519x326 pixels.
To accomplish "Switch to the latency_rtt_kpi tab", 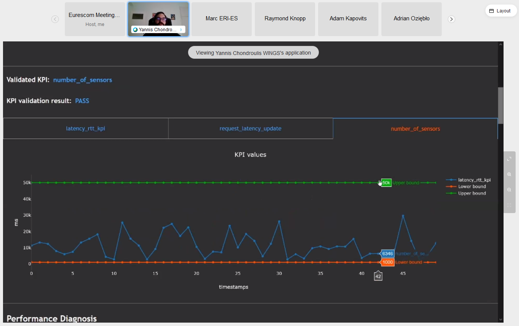I will click(86, 129).
